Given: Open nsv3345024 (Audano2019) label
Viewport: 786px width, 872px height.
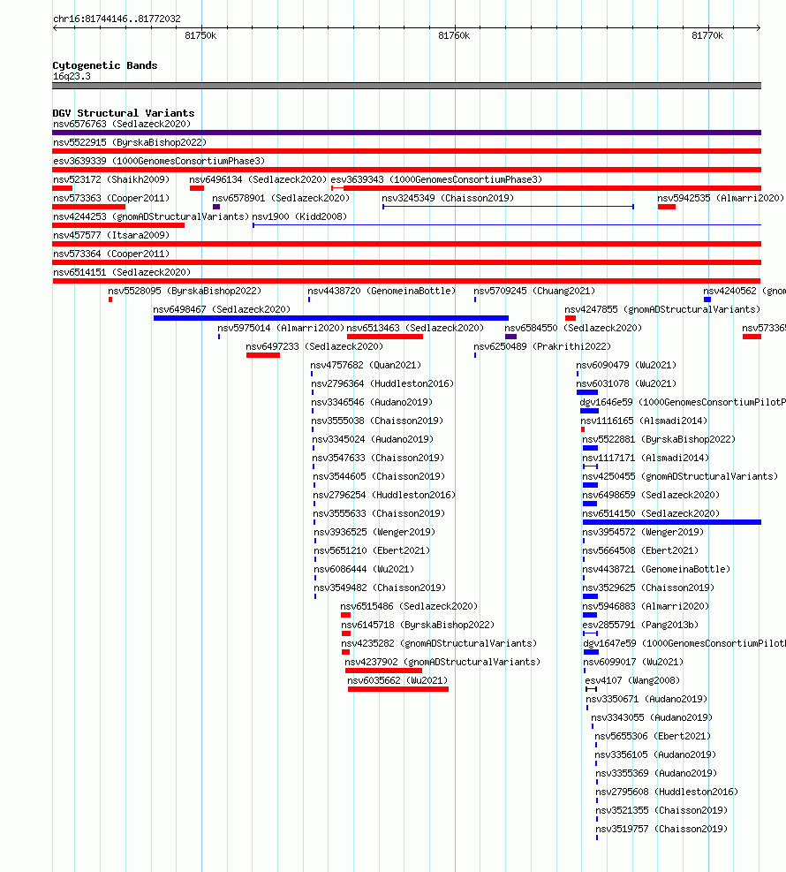Looking at the screenshot, I should pos(373,439).
